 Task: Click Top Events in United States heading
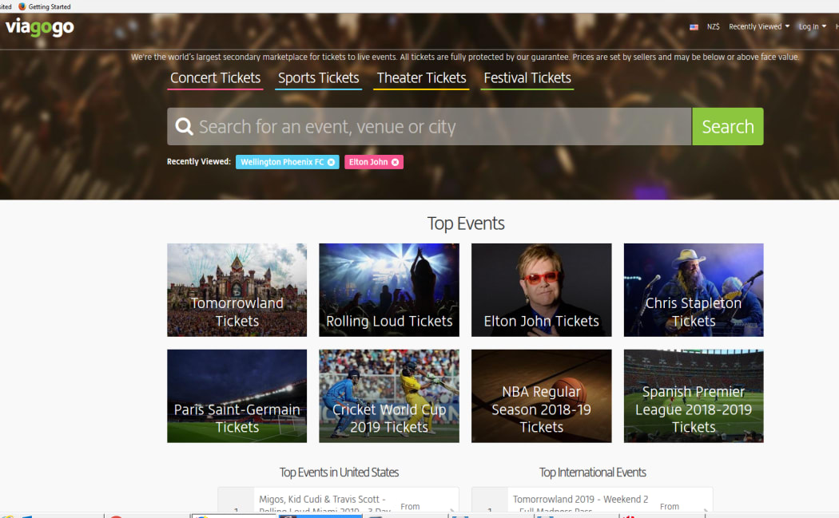point(339,473)
